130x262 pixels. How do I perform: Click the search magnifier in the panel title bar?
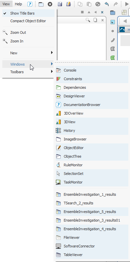click(x=88, y=20)
